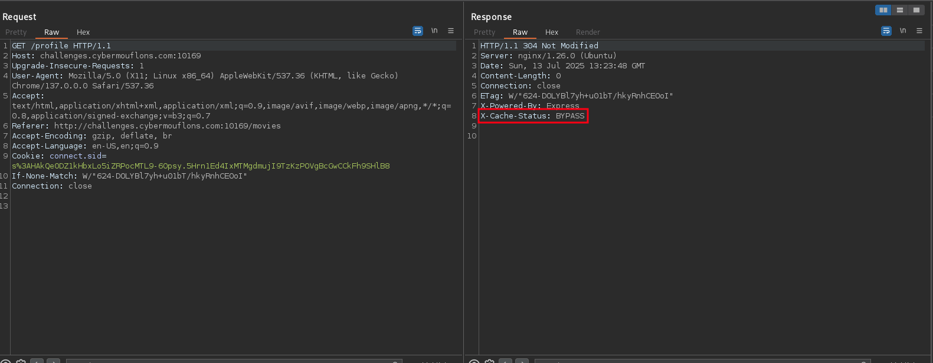Toggle word wrap in the Request panel

tap(418, 31)
